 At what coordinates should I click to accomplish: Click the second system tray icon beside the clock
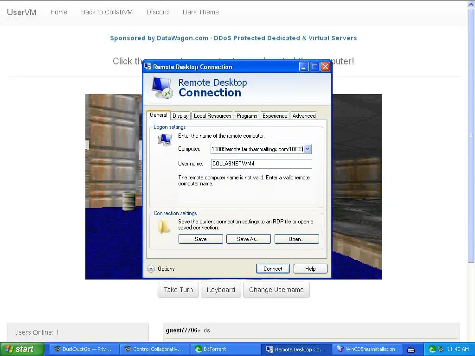[x=440, y=350]
